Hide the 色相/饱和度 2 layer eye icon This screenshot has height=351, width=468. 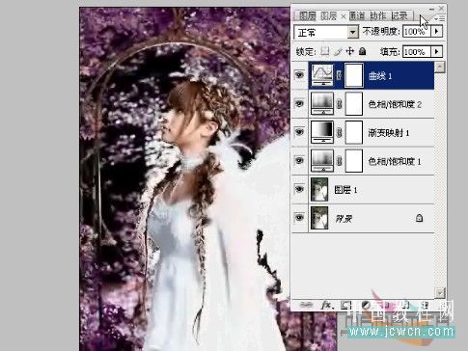[299, 103]
